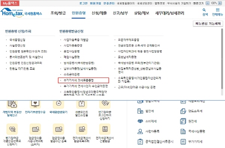
Task: Open 민원증명 원본확인(수요처 조회)
Action: tap(28, 51)
